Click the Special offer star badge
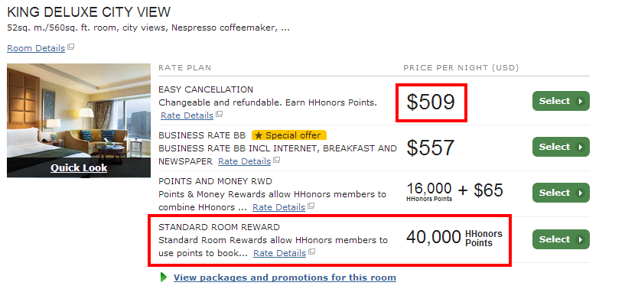Screen dimensions: 625x302 pyautogui.click(x=289, y=135)
